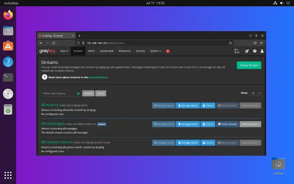Open the Enterprise menu item
Screen dimensions: 294x184
125,51
